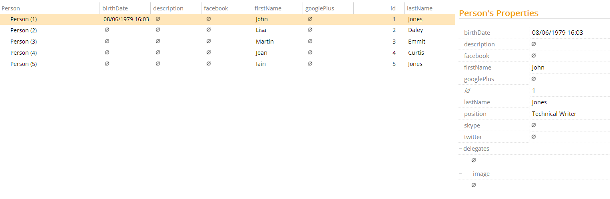Click the lastName column header

click(420, 8)
